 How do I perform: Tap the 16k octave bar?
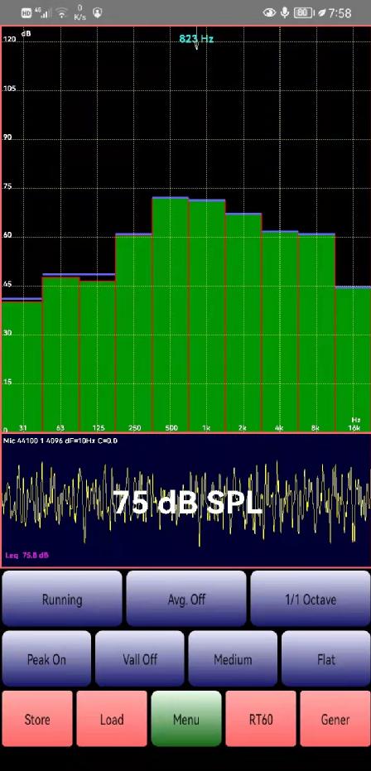pos(353,359)
